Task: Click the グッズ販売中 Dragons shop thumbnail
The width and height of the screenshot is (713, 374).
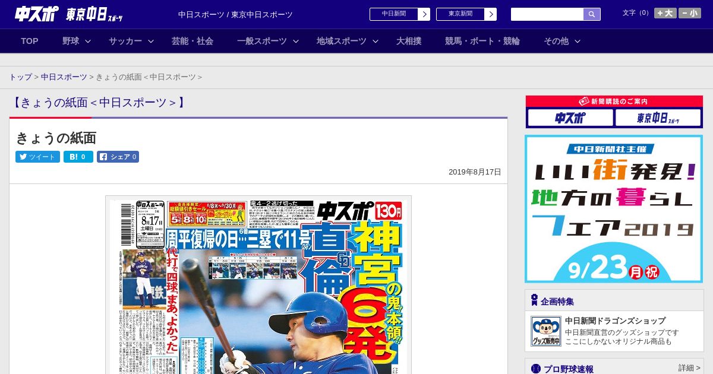Action: [545, 331]
